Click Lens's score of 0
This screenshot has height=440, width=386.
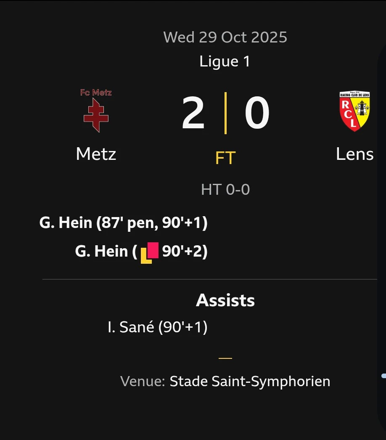pos(257,113)
